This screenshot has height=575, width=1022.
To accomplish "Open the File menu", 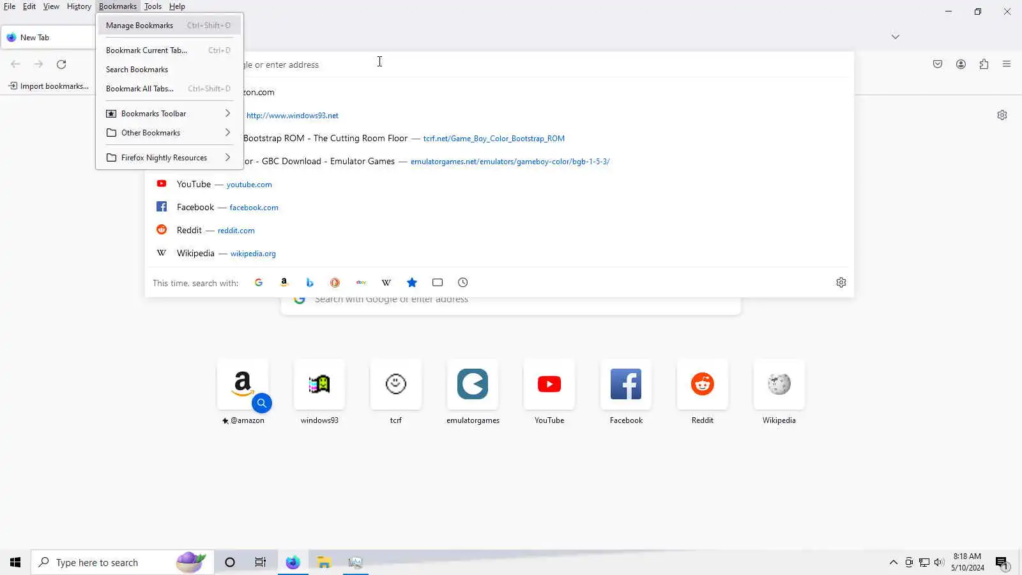I will tap(10, 6).
